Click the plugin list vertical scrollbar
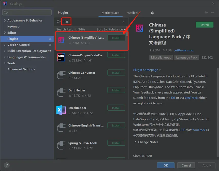 [x=127, y=31]
